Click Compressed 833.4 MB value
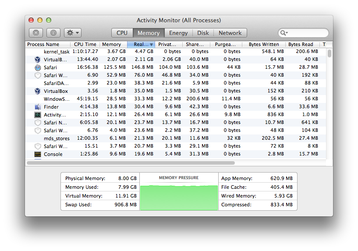The height and width of the screenshot is (251, 358). tap(281, 205)
